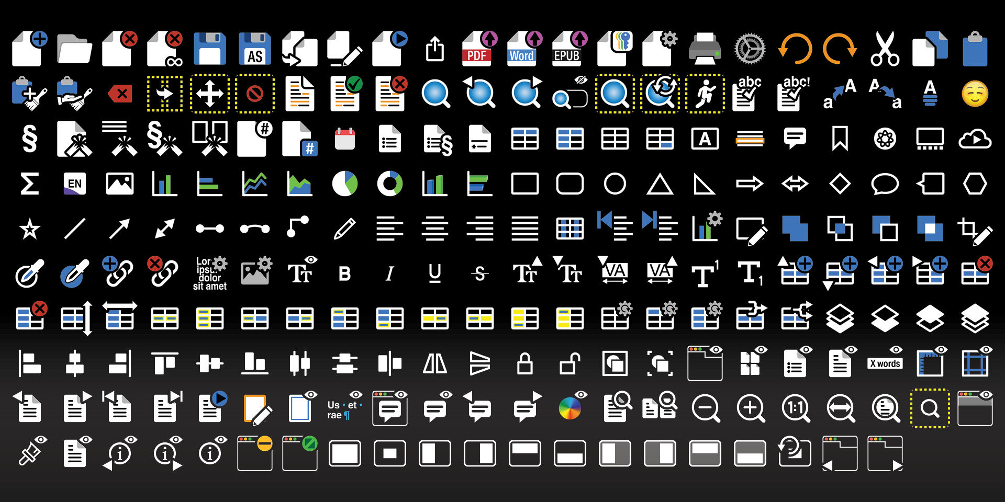This screenshot has height=502, width=1005.
Task: Click the line chart icon
Action: point(255,184)
